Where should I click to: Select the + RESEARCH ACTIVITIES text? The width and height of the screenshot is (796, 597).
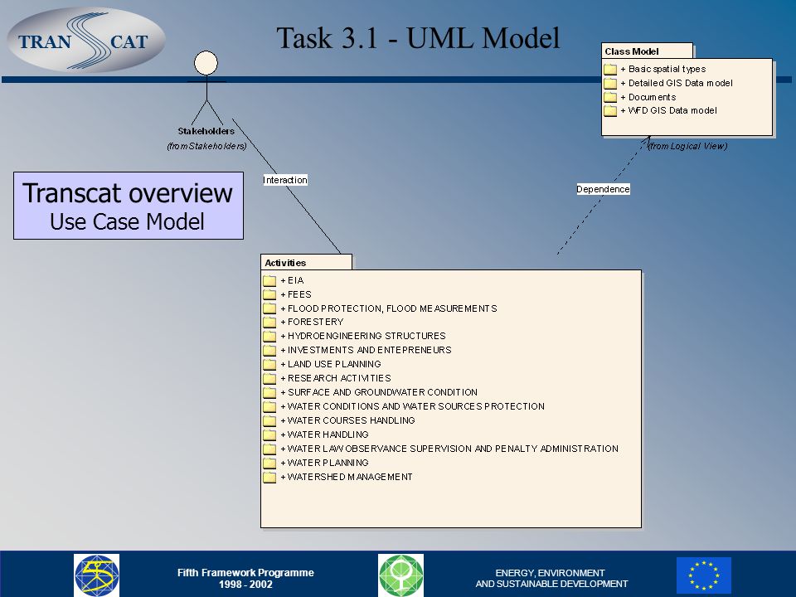coord(336,378)
